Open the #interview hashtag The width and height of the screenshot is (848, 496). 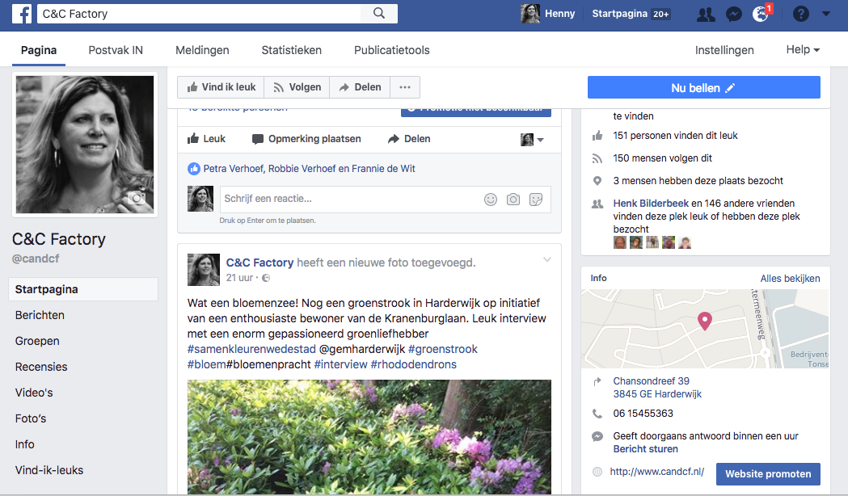point(340,364)
